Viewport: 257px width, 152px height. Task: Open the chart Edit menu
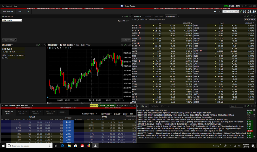[83, 45]
